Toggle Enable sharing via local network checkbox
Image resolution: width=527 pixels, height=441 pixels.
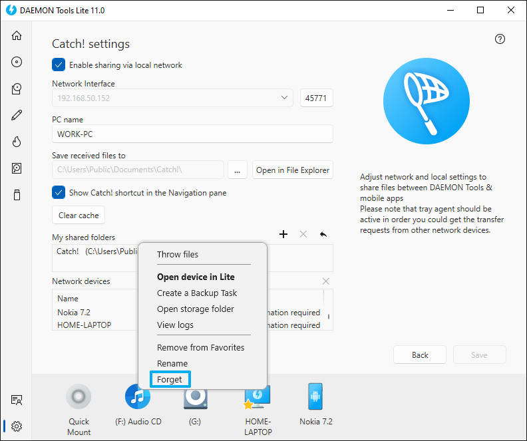(59, 65)
